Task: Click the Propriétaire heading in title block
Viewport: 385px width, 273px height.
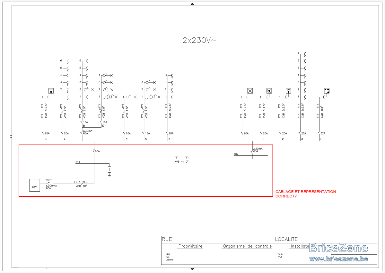Action: pyautogui.click(x=190, y=246)
